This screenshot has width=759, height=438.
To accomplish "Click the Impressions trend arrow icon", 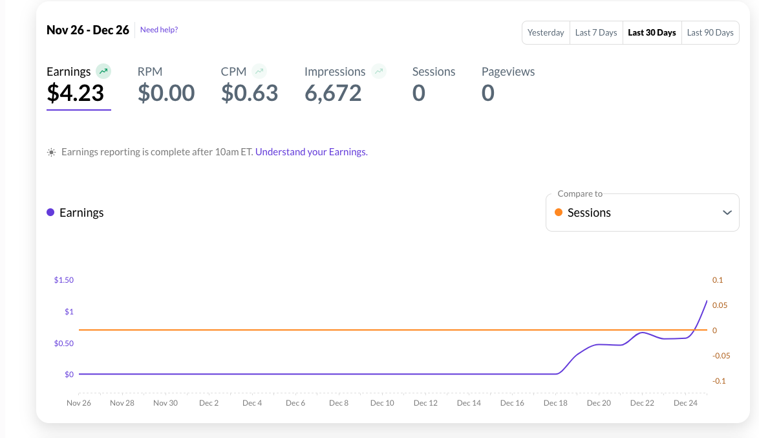I will tap(378, 71).
